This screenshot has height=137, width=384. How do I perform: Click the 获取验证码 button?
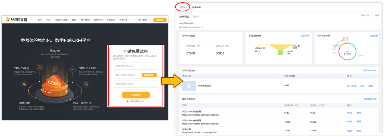pyautogui.click(x=149, y=75)
